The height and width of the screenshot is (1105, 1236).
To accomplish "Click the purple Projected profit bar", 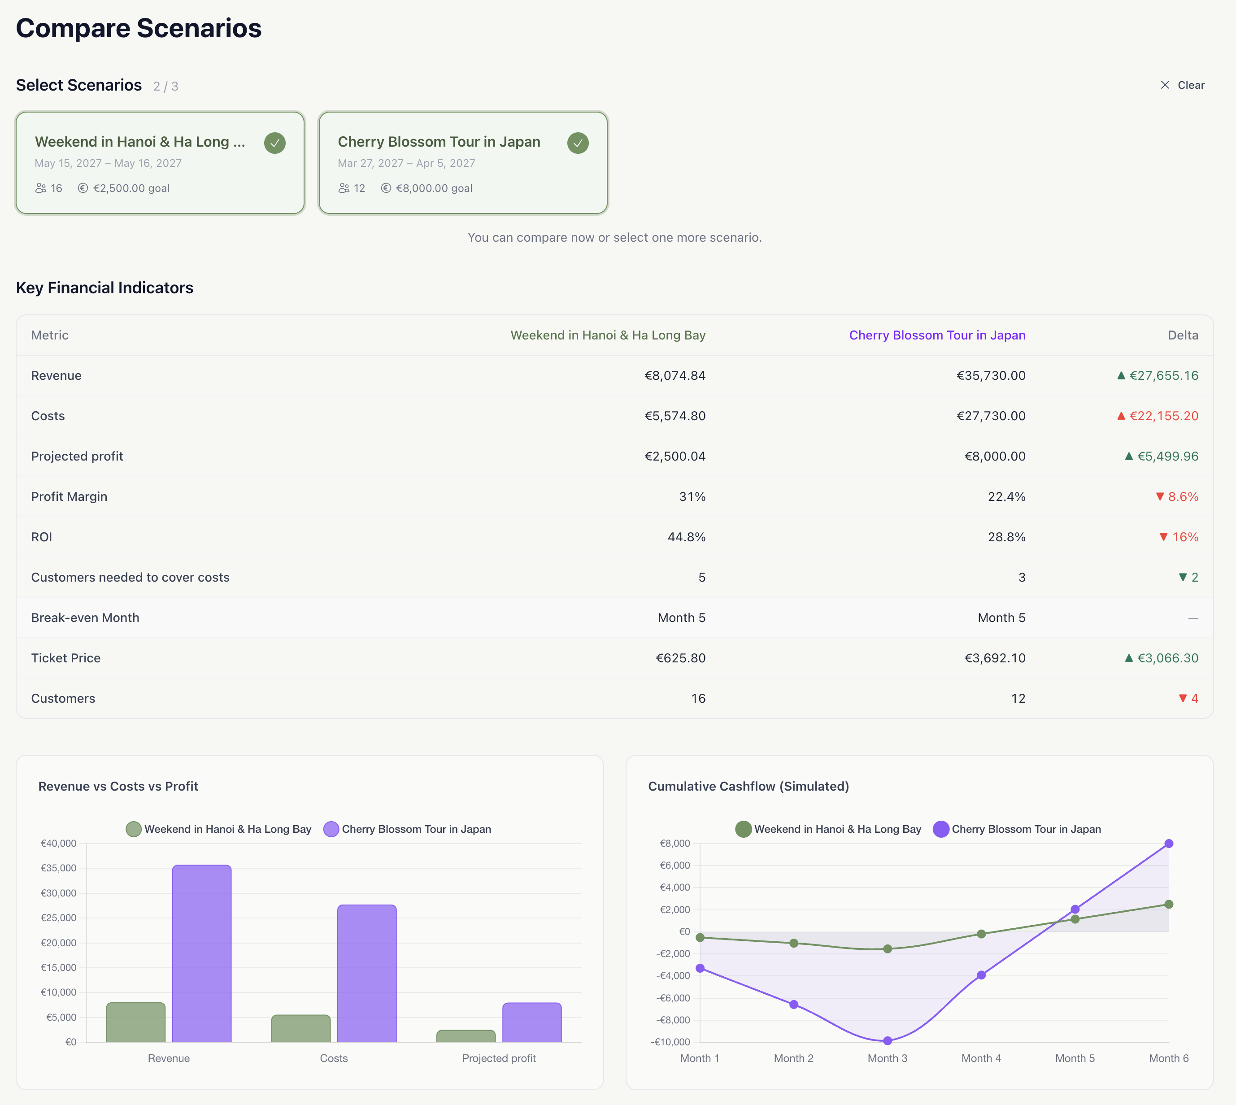I will pos(532,1022).
